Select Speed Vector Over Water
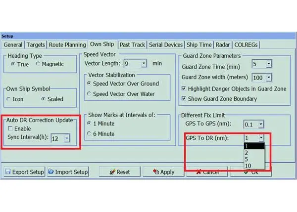 [89, 93]
